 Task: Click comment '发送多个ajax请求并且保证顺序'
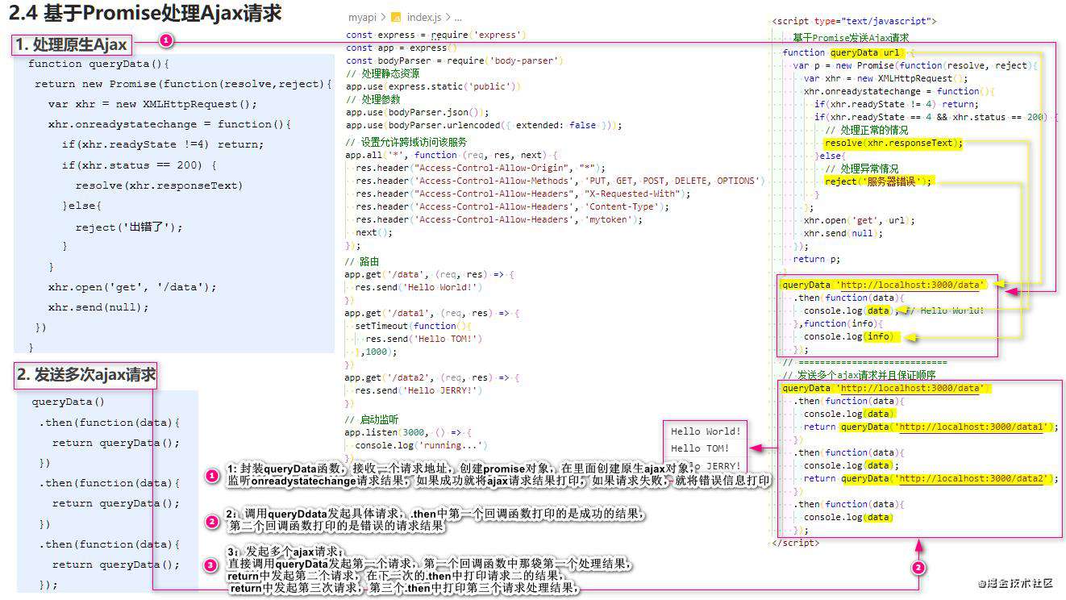(x=866, y=375)
